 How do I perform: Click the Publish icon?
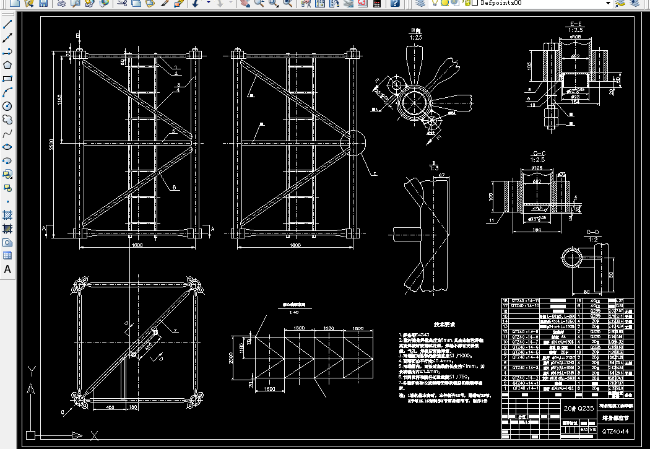click(x=90, y=3)
